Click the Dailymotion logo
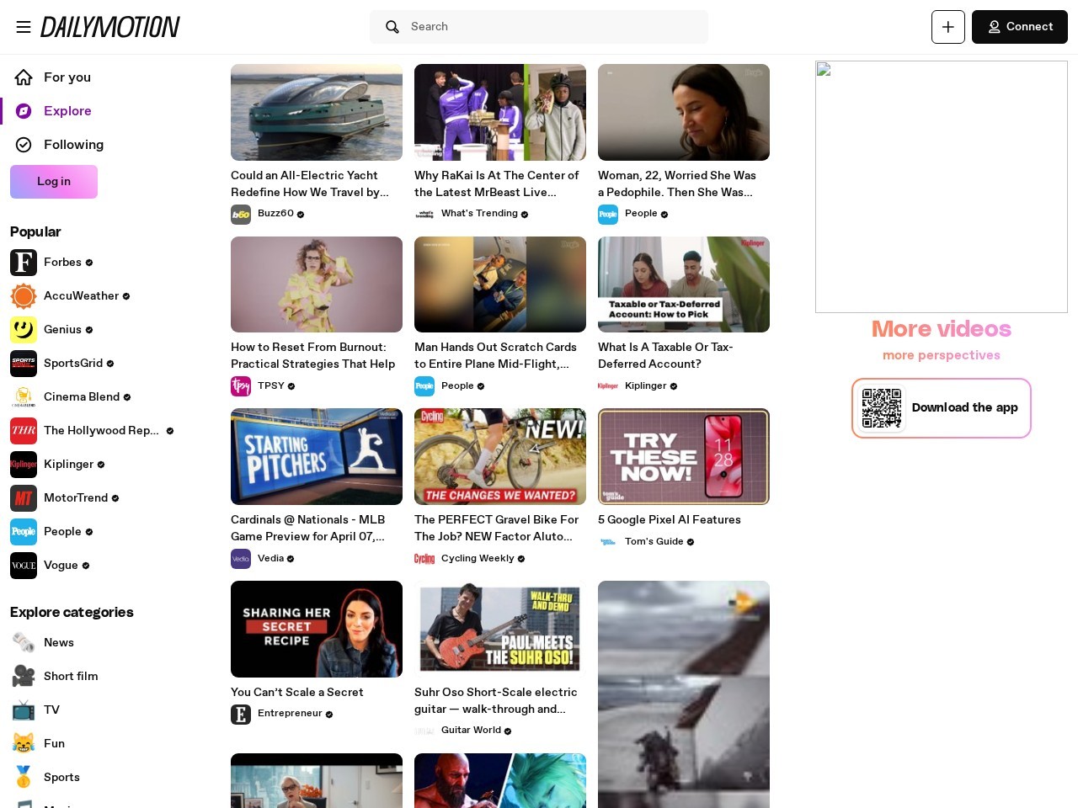 point(109,26)
